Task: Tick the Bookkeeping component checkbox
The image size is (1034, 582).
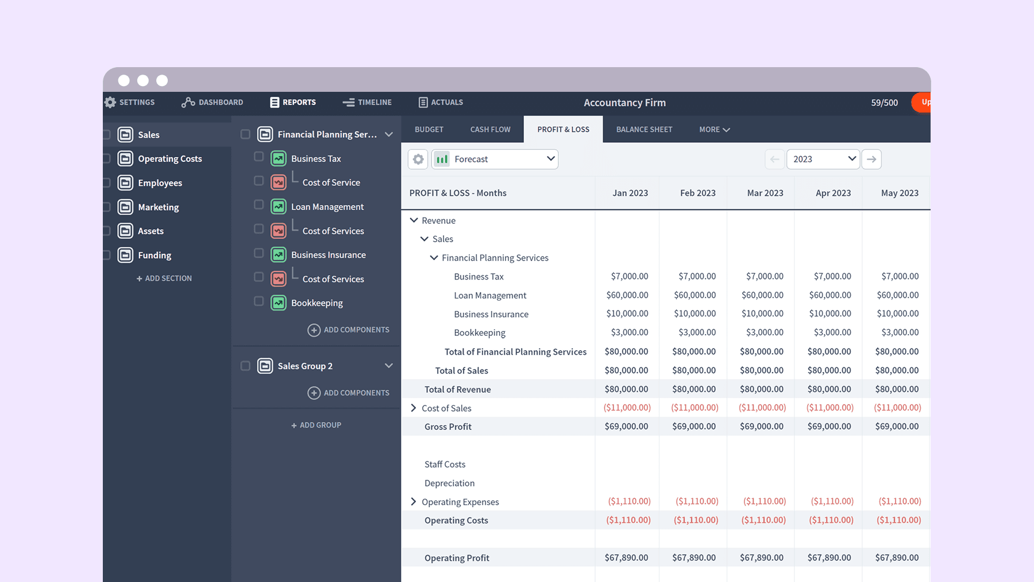Action: pyautogui.click(x=259, y=301)
